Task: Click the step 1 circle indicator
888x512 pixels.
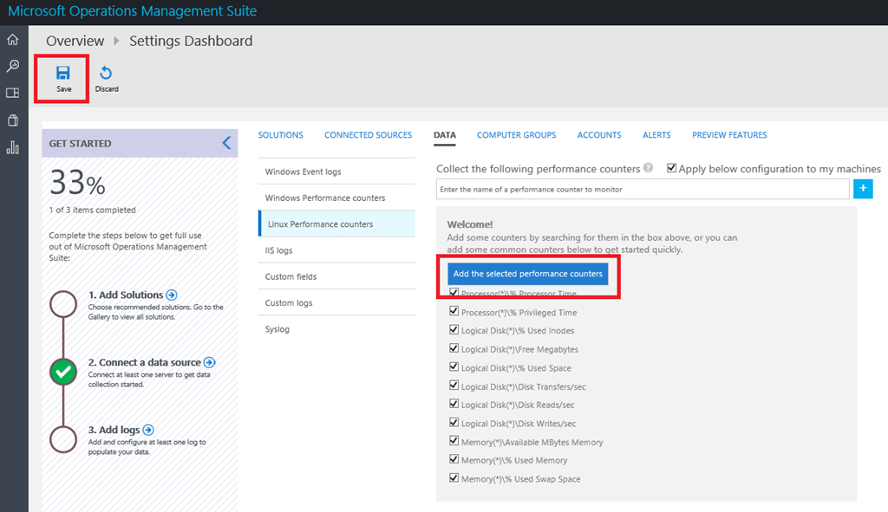Action: (63, 304)
